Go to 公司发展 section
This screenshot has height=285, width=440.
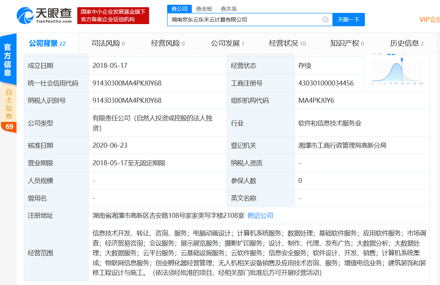pos(227,43)
